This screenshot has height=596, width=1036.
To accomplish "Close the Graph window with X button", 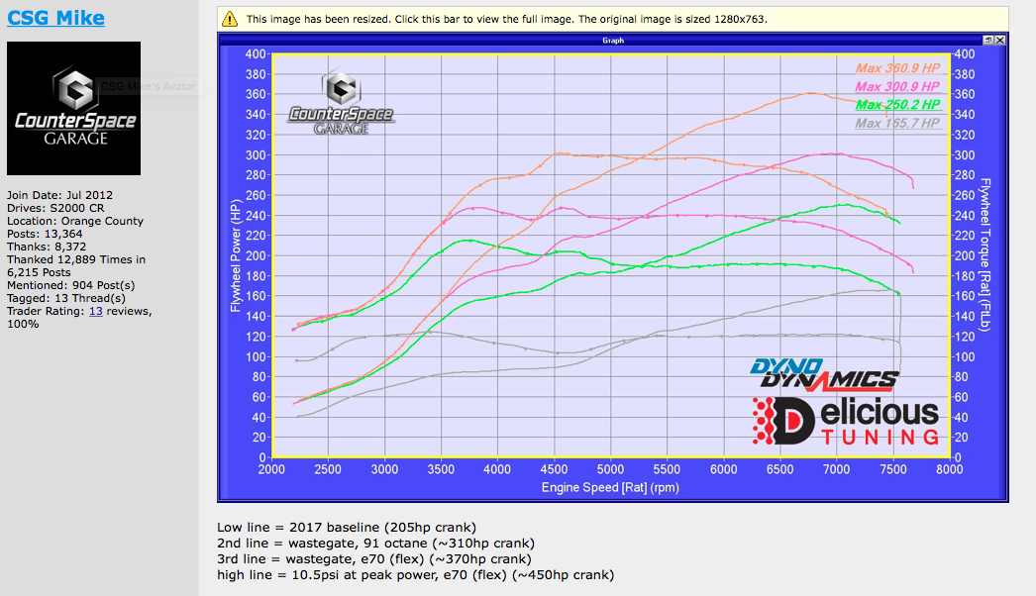I will point(1000,40).
